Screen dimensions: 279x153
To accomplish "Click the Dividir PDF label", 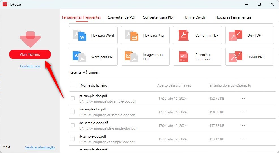I will tap(256, 57).
